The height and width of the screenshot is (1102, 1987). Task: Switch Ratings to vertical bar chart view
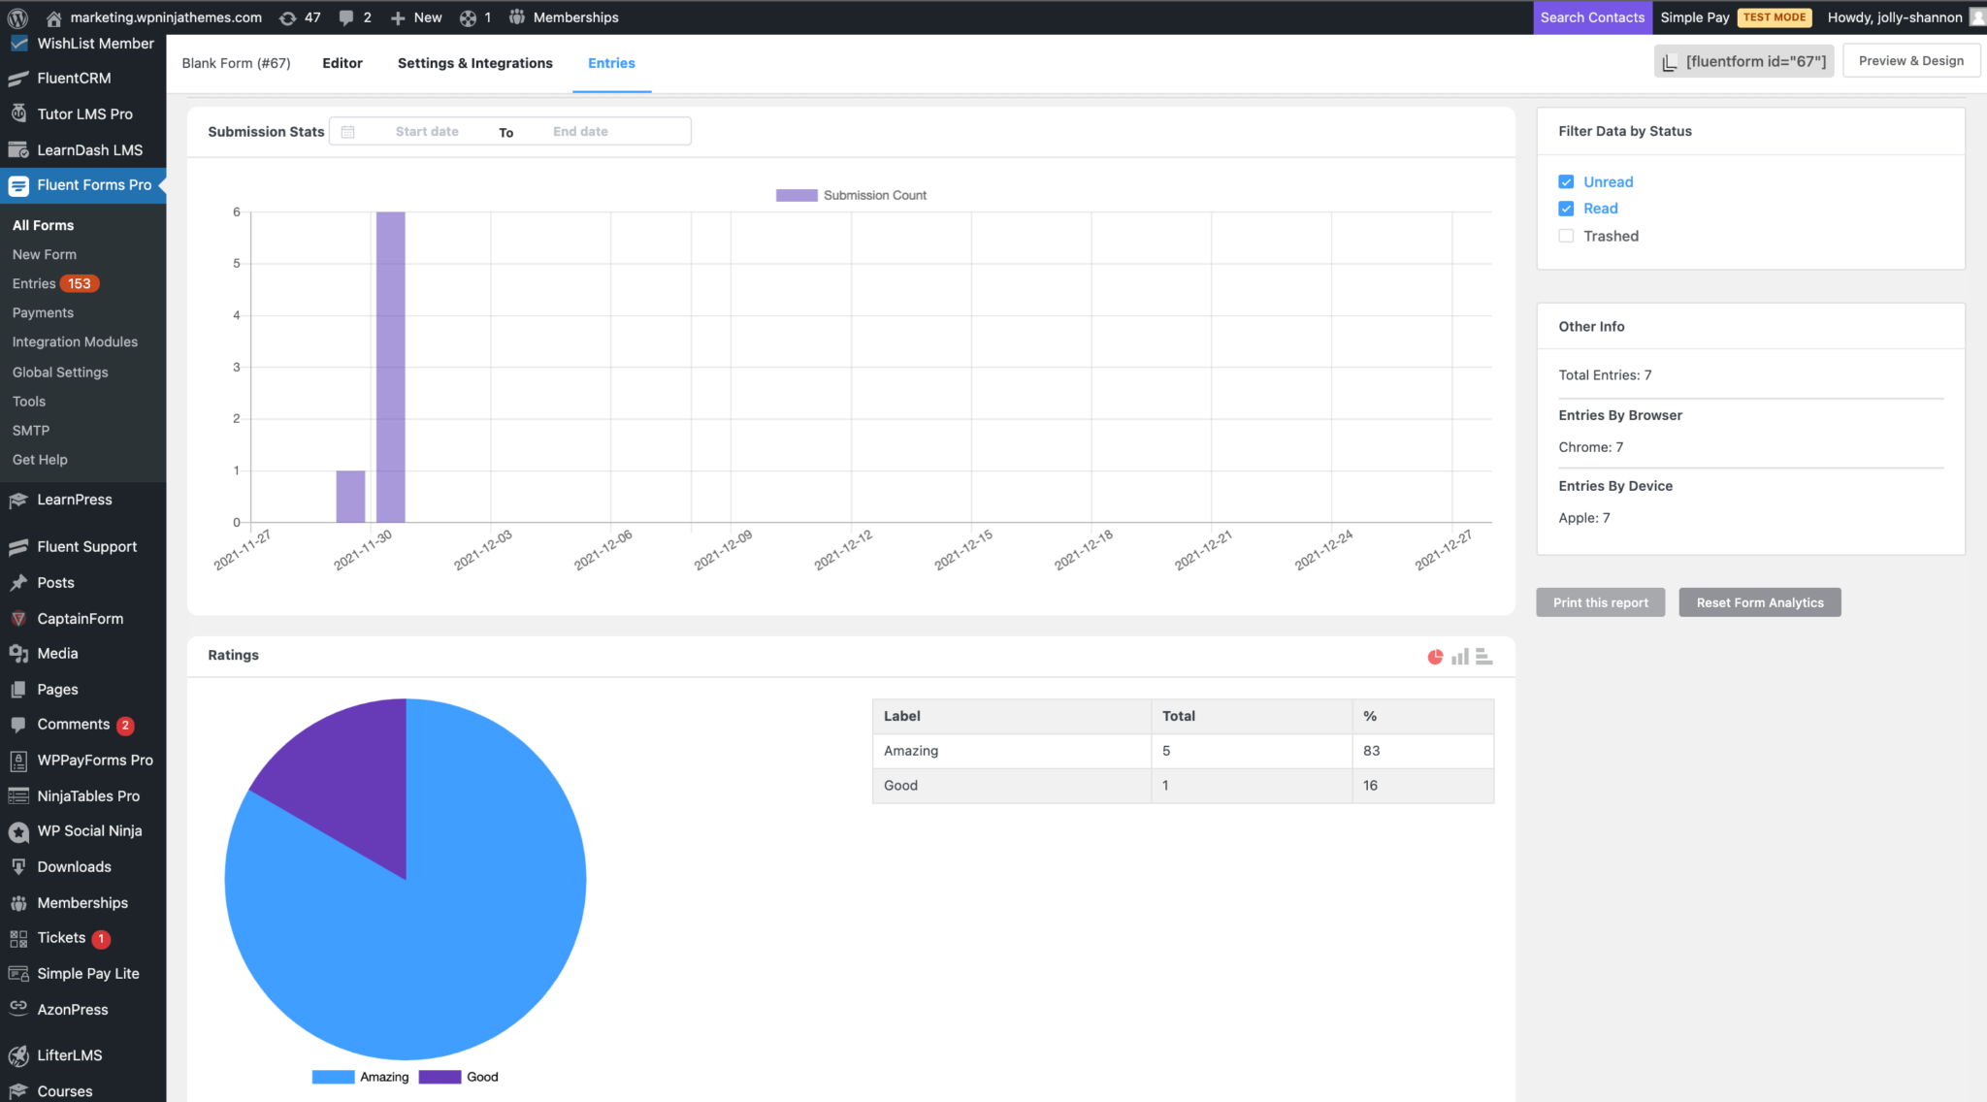pos(1459,656)
